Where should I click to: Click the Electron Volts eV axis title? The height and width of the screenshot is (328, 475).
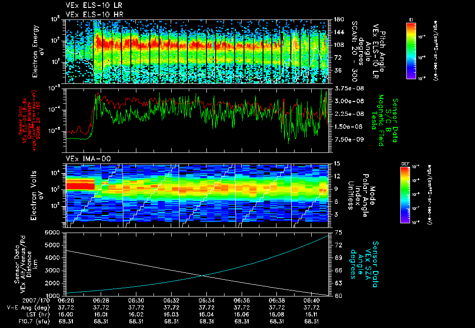click(37, 195)
